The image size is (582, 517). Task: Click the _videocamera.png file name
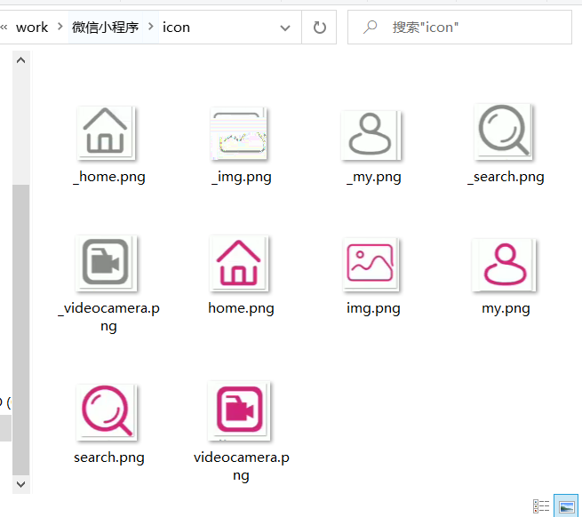click(x=108, y=317)
